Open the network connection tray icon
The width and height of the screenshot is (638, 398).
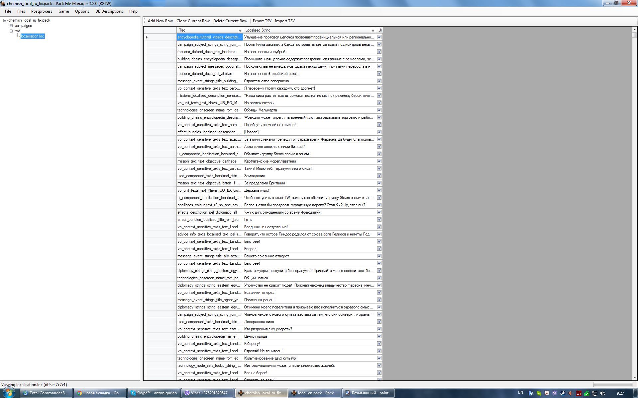tap(595, 393)
